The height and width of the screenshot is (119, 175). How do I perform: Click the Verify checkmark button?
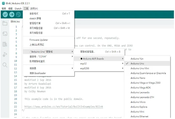tap(5, 15)
